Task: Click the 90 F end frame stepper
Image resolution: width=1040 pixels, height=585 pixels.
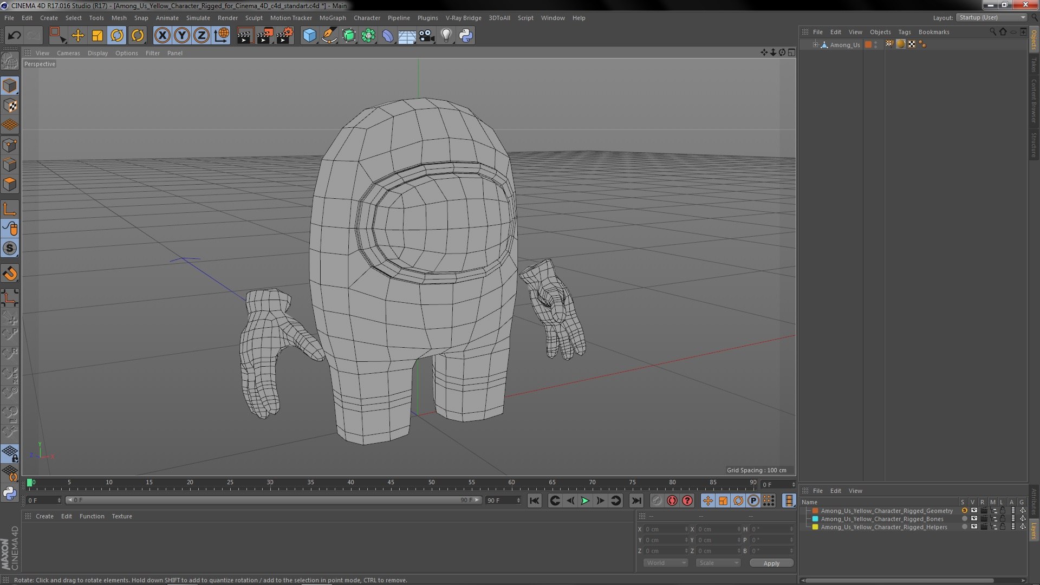Action: (x=518, y=500)
